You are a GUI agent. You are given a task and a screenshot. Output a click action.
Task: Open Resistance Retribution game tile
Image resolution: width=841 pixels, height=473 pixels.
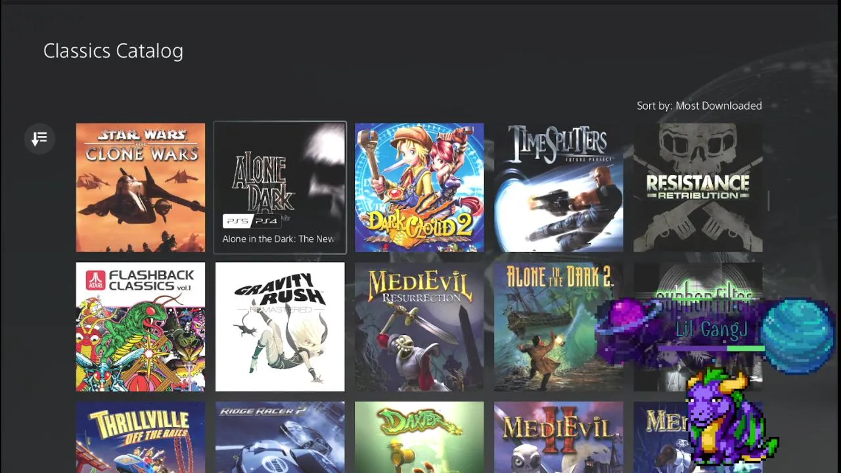point(698,188)
